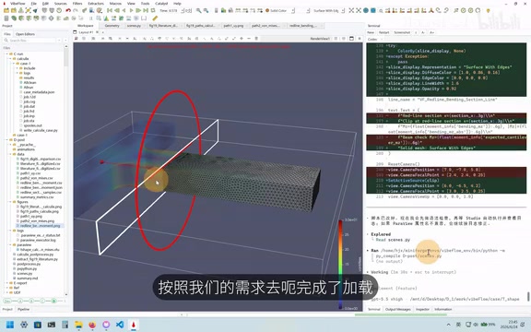The height and width of the screenshot is (332, 531).
Task: Click the undo red arrow icon
Action: point(68,10)
